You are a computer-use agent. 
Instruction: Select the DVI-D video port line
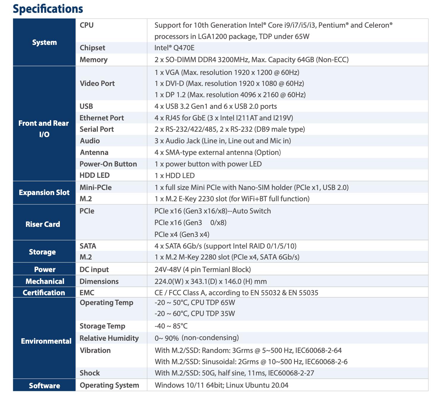click(x=229, y=84)
